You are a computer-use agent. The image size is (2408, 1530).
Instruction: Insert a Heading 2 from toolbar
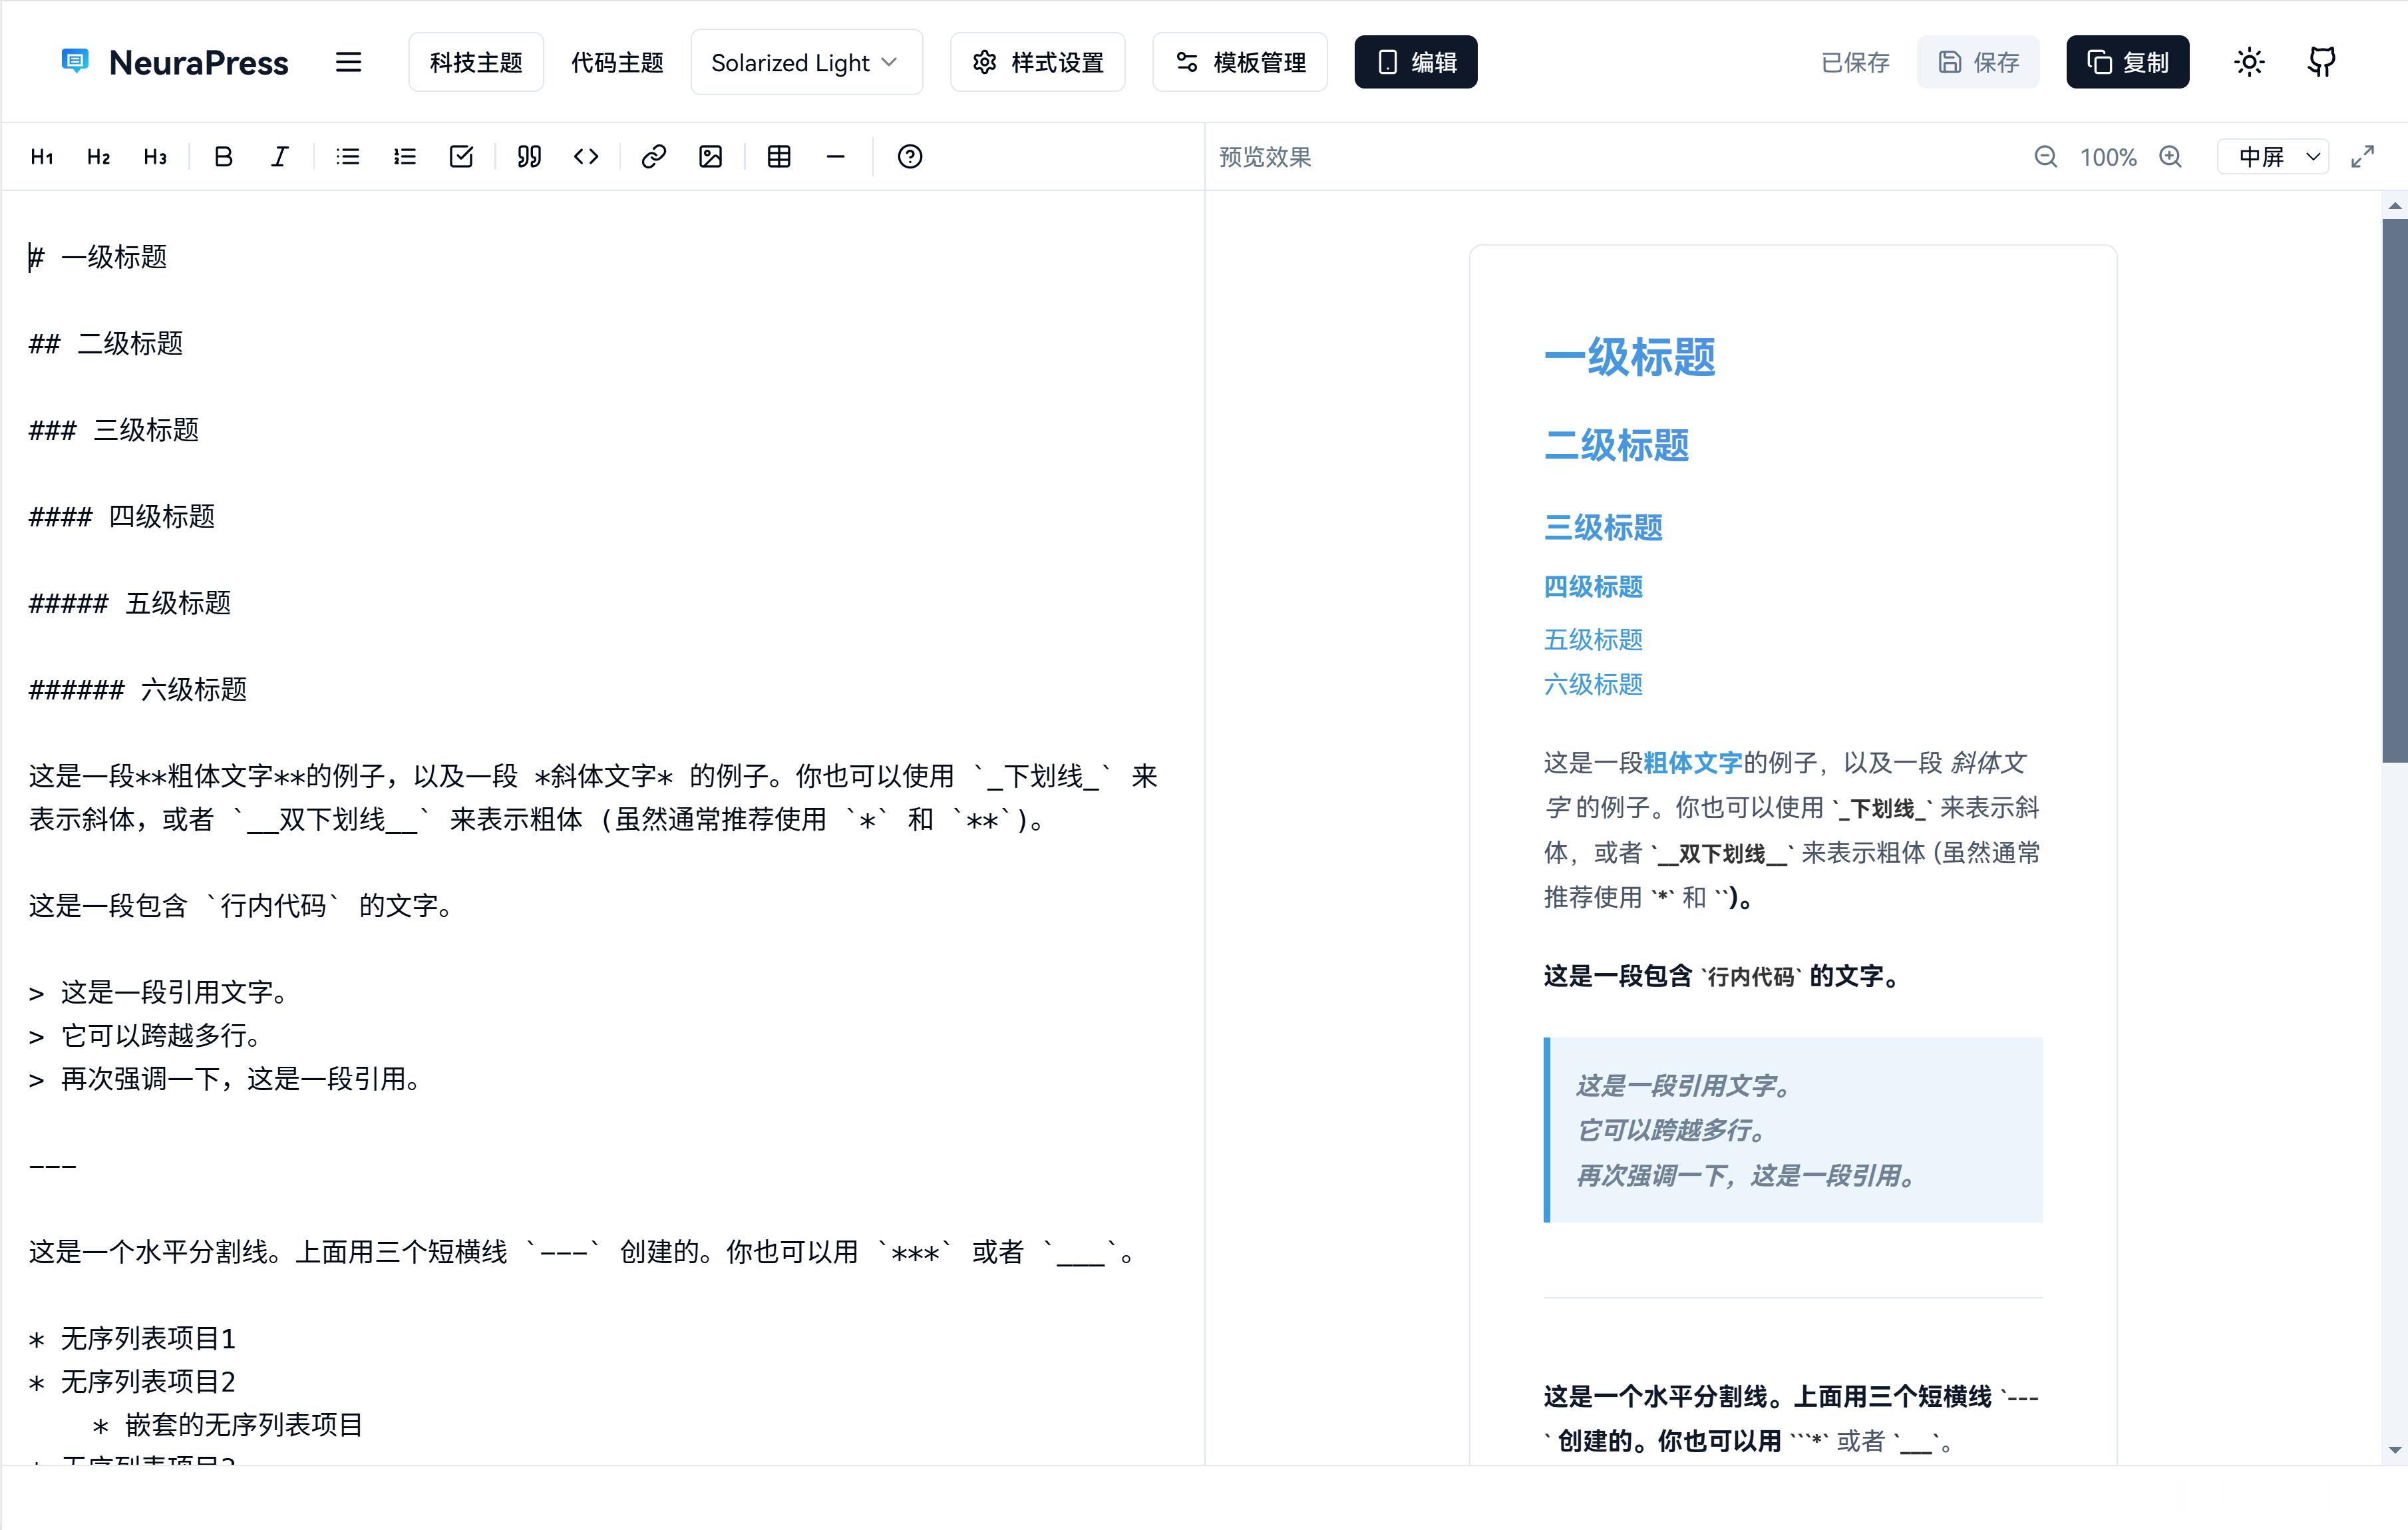[98, 157]
